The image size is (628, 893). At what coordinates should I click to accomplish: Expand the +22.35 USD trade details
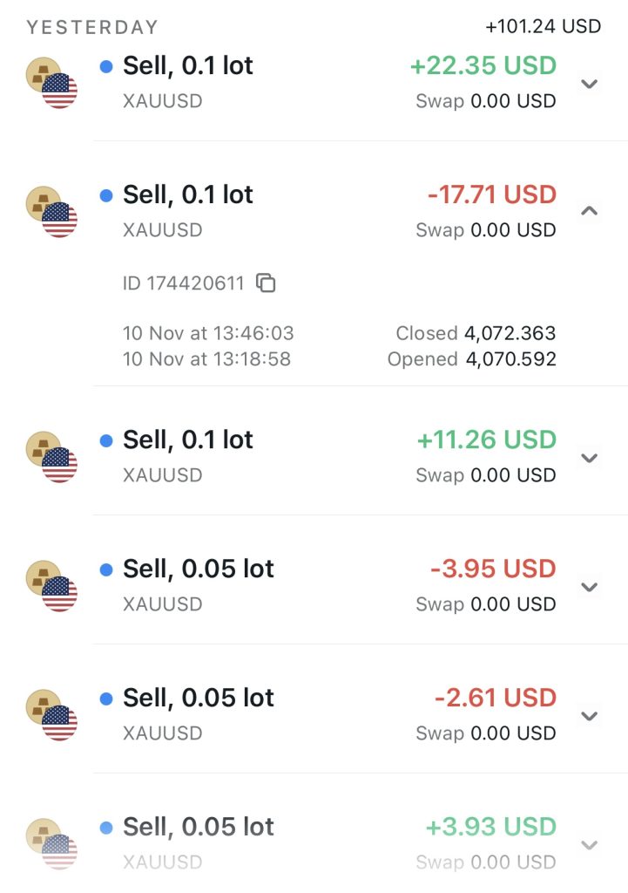point(590,84)
